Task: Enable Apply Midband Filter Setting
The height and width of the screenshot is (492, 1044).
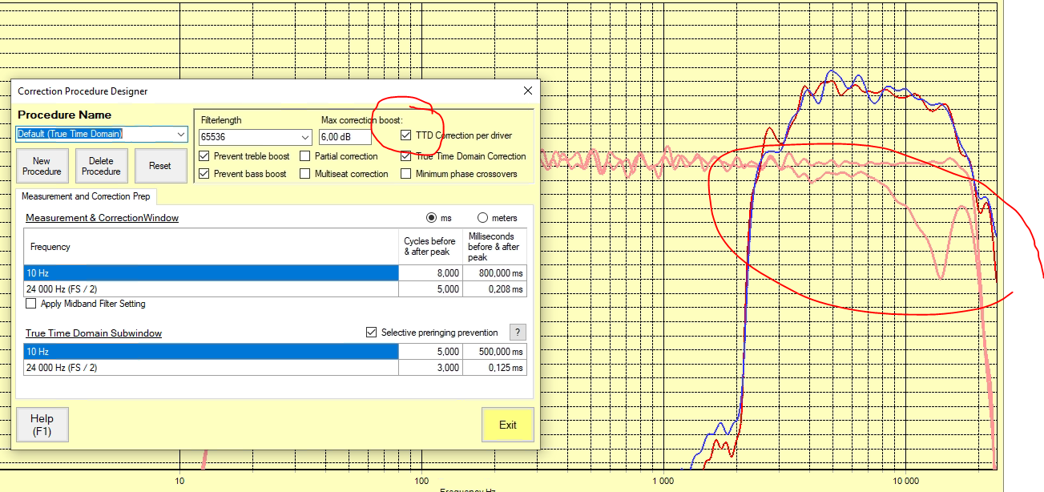Action: (x=31, y=304)
